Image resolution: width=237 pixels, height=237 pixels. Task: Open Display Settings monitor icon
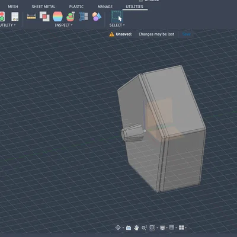[x=162, y=228]
